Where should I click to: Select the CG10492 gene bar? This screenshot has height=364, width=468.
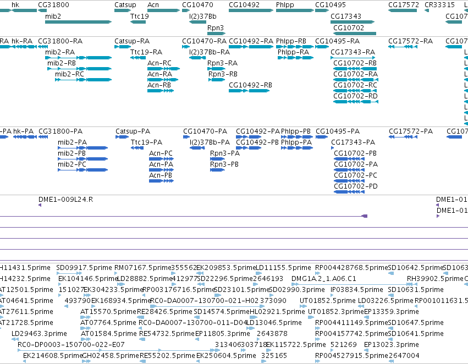[251, 10]
